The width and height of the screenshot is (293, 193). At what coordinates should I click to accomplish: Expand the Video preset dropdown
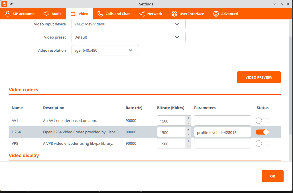click(x=128, y=37)
